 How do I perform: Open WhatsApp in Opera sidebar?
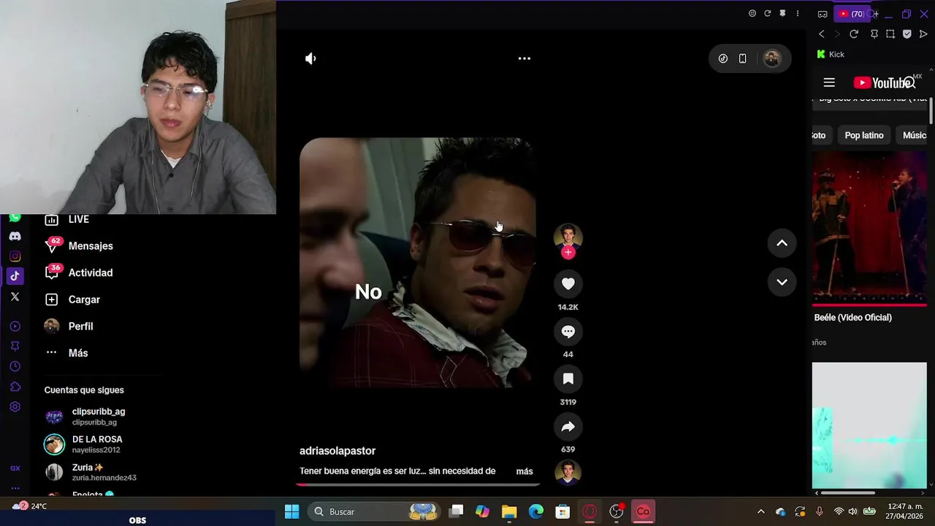coord(15,218)
